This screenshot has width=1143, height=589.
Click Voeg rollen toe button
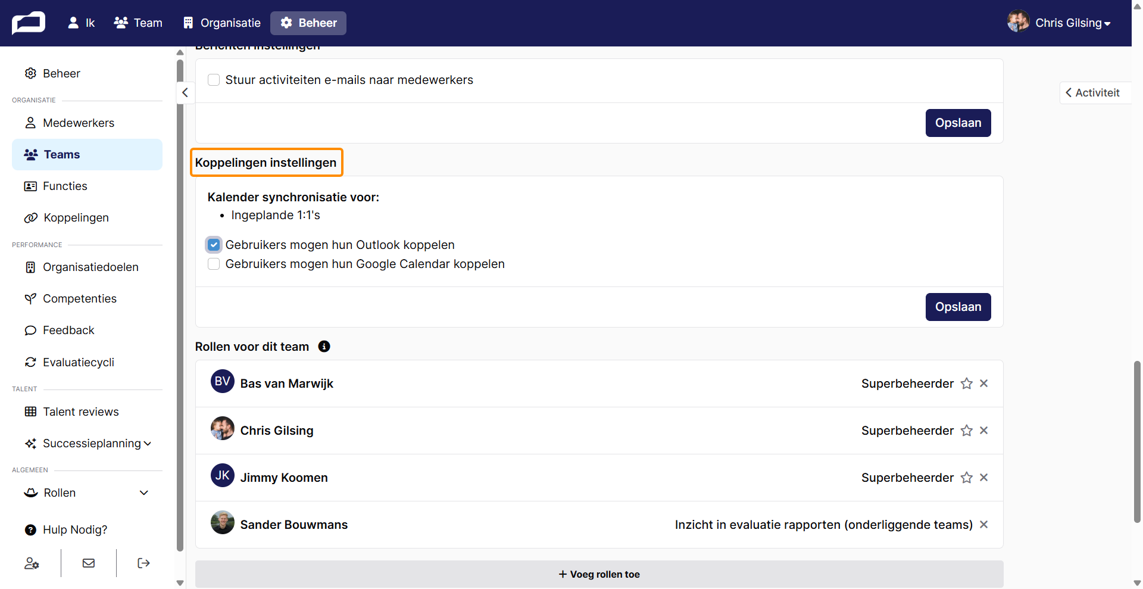click(x=599, y=574)
